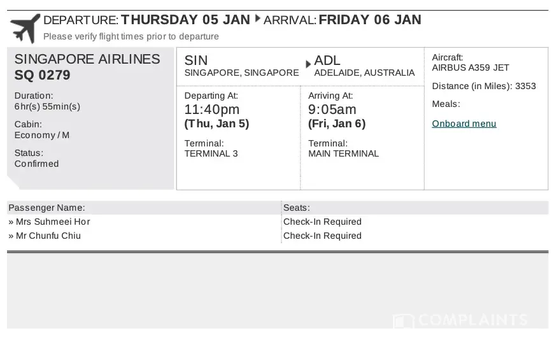The width and height of the screenshot is (559, 354).
Task: Click the ADL destination airport code
Action: tap(327, 60)
